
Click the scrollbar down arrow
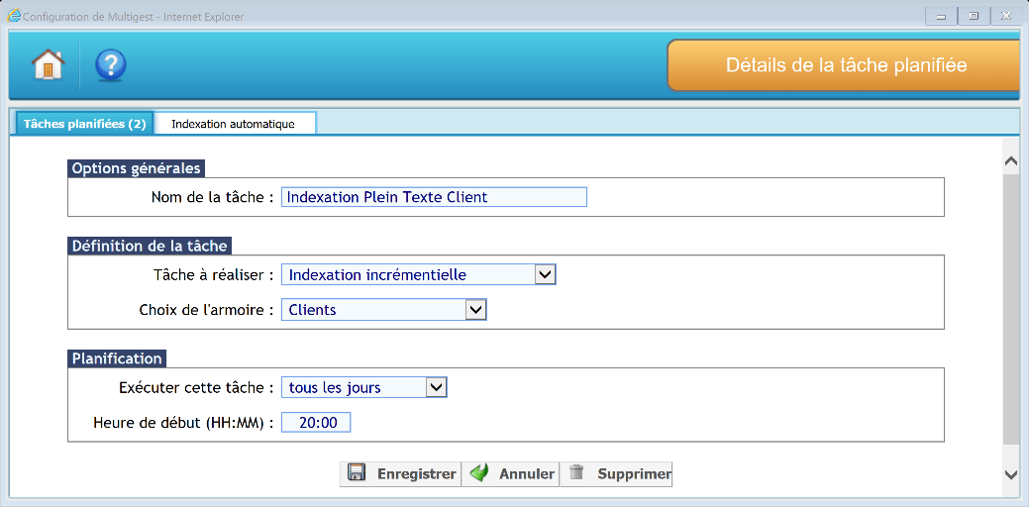point(1010,474)
